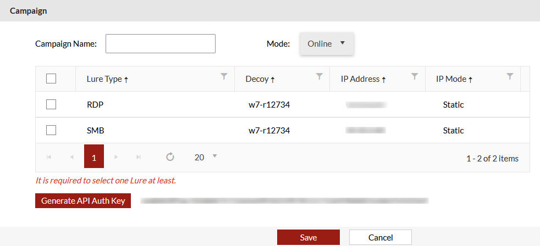540x246 pixels.
Task: Jump to the last page
Action: pyautogui.click(x=139, y=158)
